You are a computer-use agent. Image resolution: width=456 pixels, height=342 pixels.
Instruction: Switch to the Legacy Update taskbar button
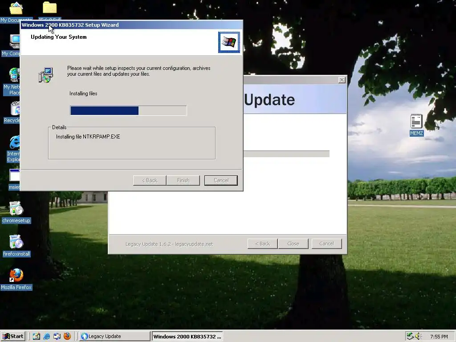coord(114,336)
